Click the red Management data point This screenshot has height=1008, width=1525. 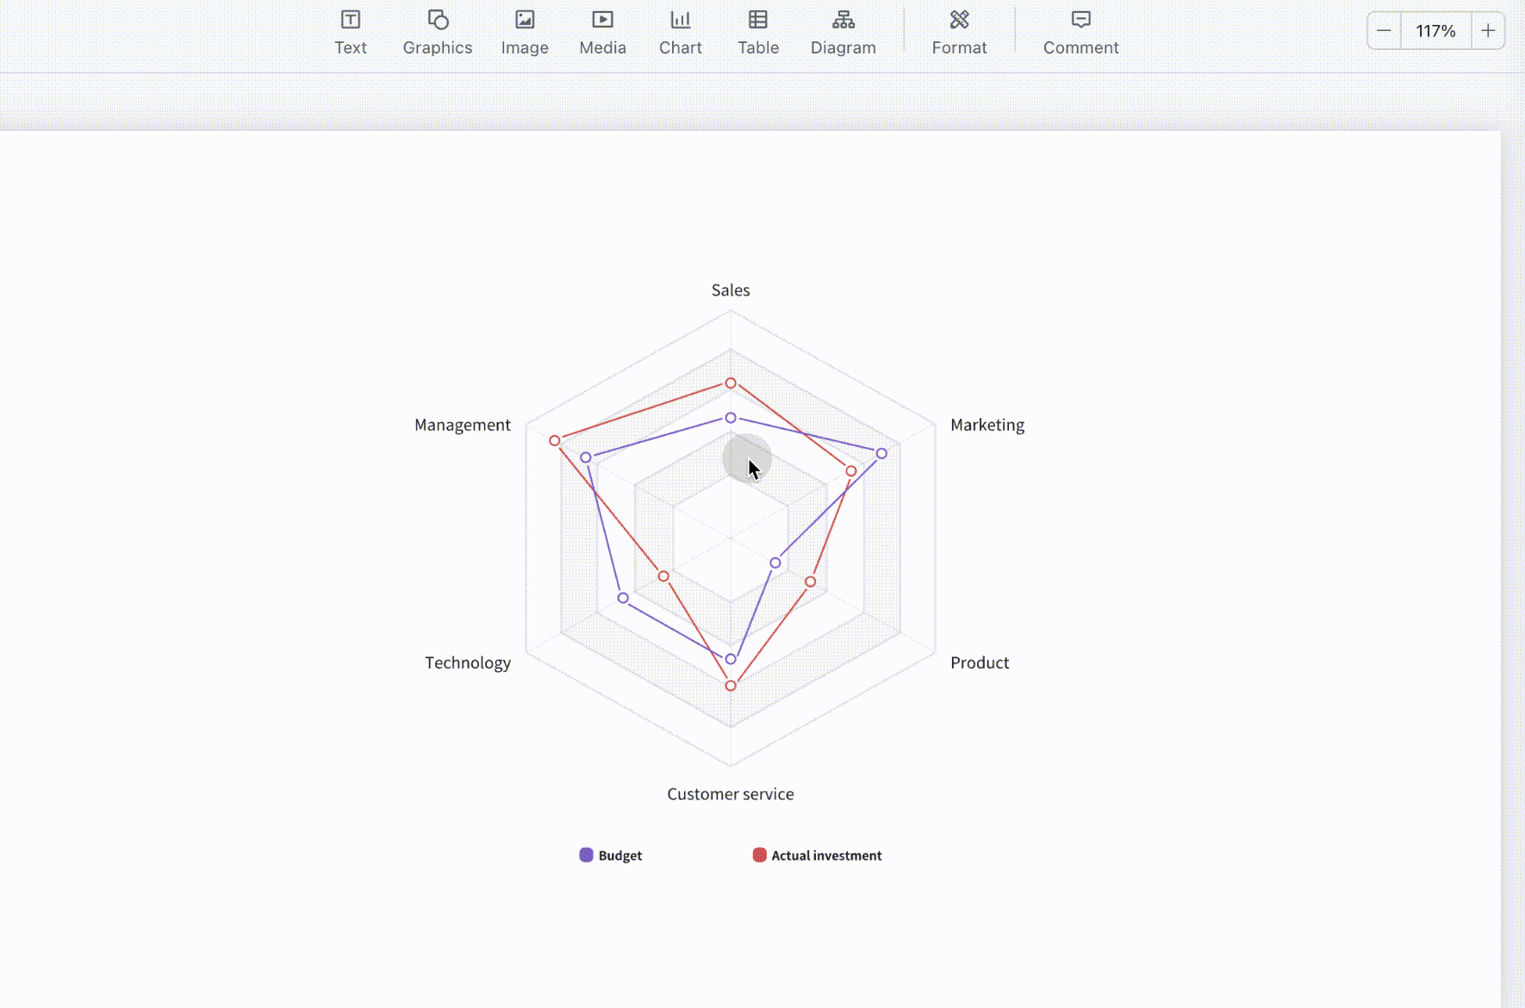[555, 440]
